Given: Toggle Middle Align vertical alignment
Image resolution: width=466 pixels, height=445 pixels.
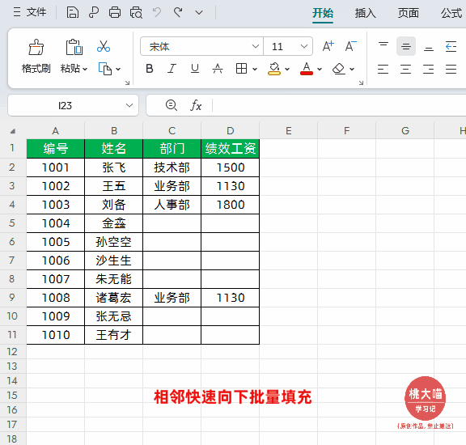Looking at the screenshot, I should tap(406, 46).
